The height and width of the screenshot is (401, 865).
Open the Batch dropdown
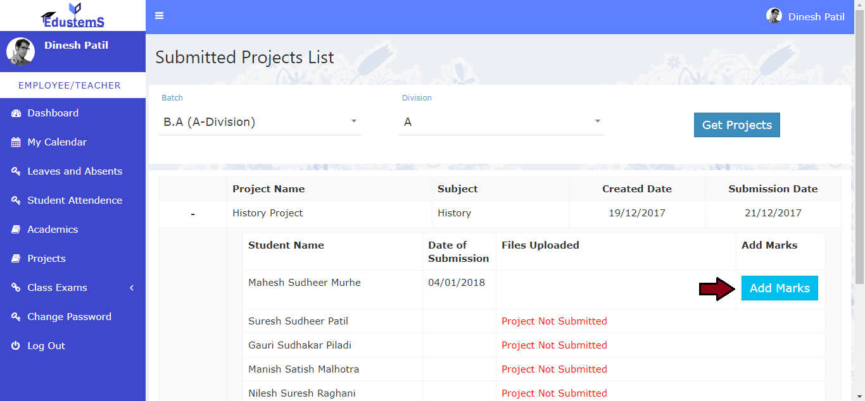[259, 122]
